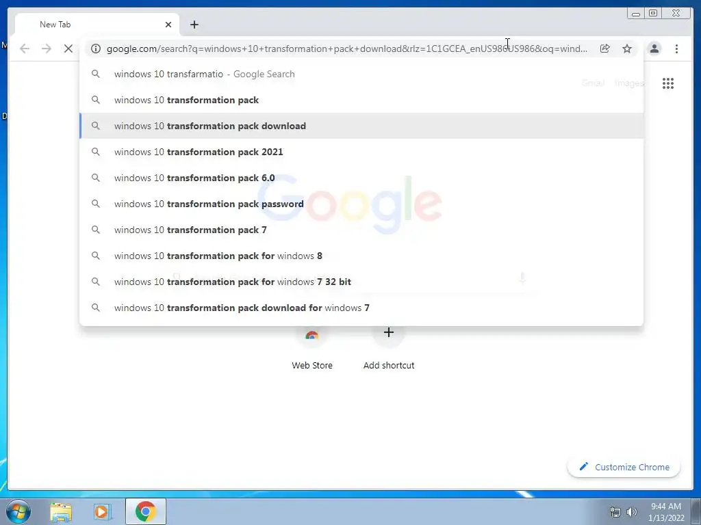Open the Web Store shortcut
701x525 pixels.
pyautogui.click(x=311, y=348)
